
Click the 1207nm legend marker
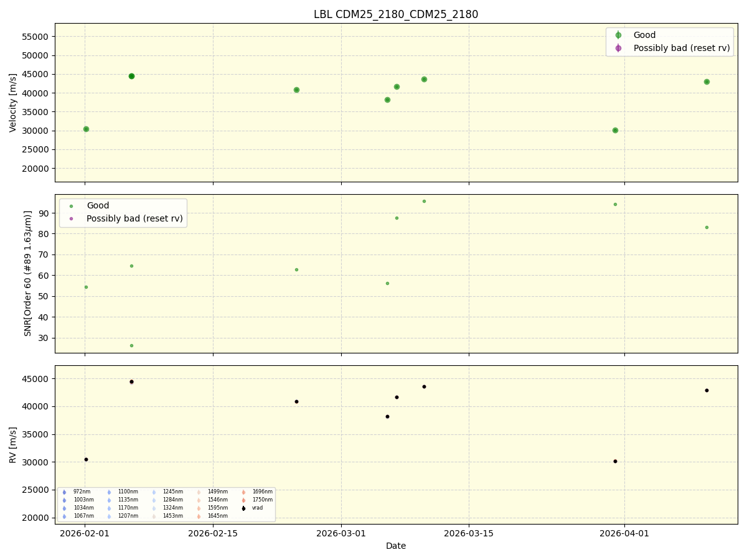pos(109,516)
